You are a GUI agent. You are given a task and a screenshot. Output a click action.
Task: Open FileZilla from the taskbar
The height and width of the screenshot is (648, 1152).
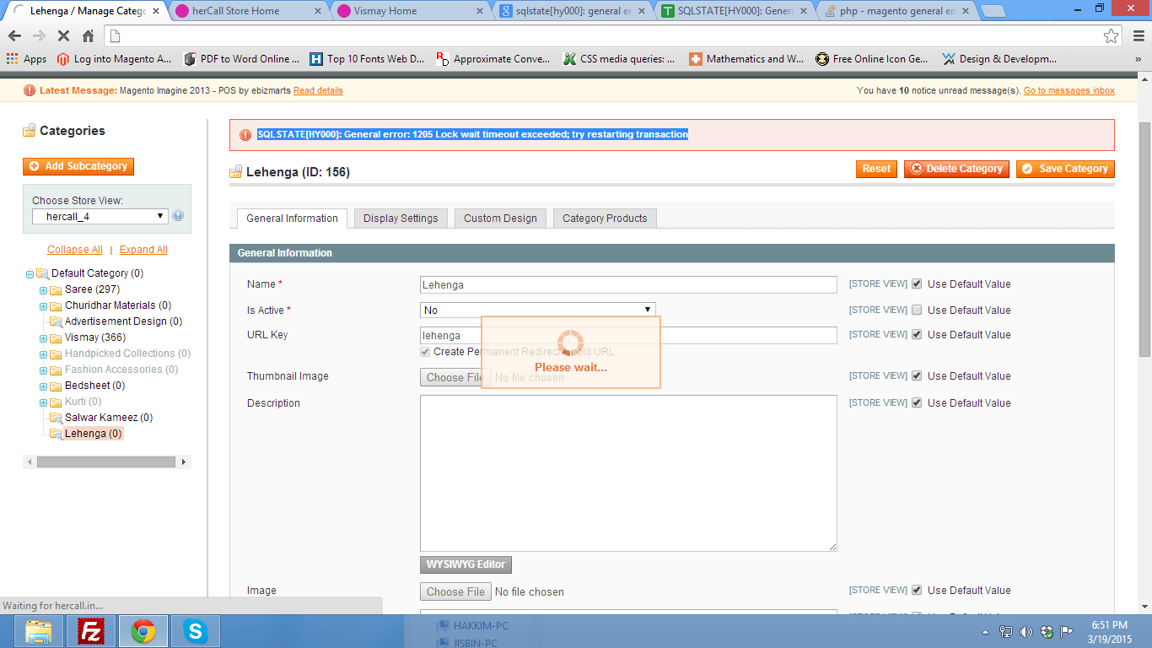tap(91, 631)
